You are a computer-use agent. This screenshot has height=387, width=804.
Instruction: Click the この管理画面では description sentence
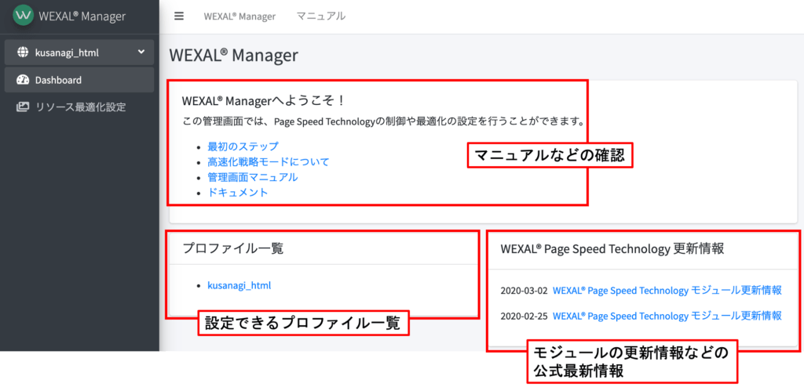point(383,122)
